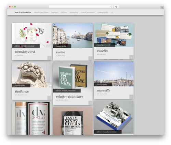Open the 'édition' category in the nav
The height and width of the screenshot is (145, 171).
coord(64,12)
